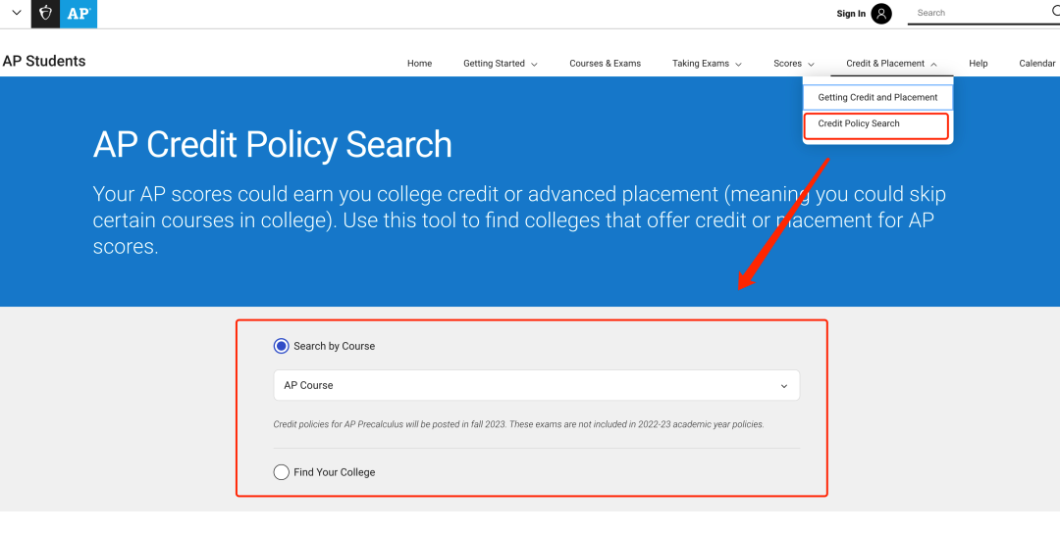Viewport: 1060px width, 533px height.
Task: Select the Find Your College radio button
Action: pyautogui.click(x=282, y=472)
